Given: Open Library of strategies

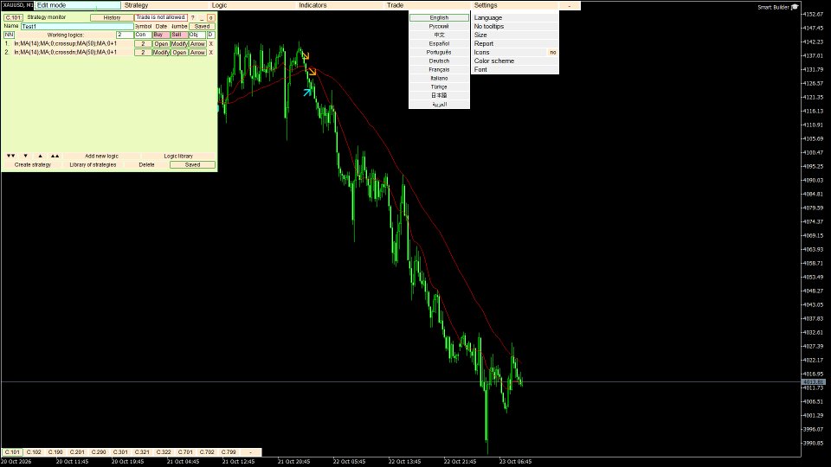Looking at the screenshot, I should pos(93,164).
